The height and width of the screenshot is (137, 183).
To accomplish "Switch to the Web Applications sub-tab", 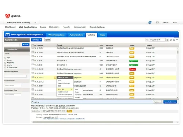I will 56,35.
